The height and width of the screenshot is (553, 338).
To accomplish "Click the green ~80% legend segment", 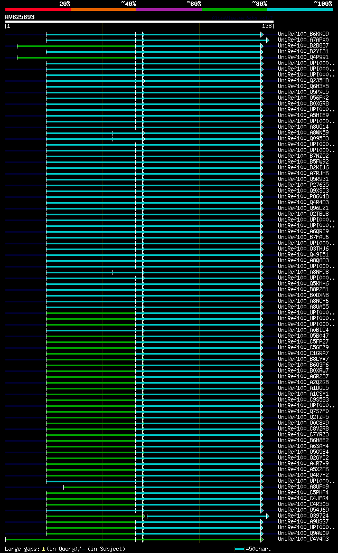I will [234, 9].
